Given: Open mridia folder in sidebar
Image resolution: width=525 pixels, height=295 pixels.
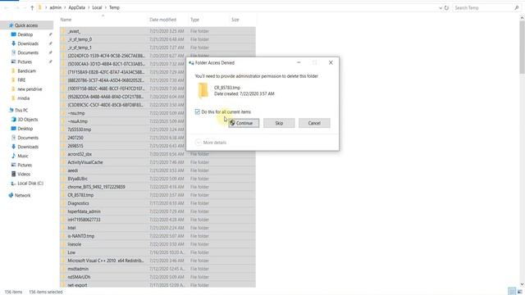Looking at the screenshot, I should coord(24,98).
